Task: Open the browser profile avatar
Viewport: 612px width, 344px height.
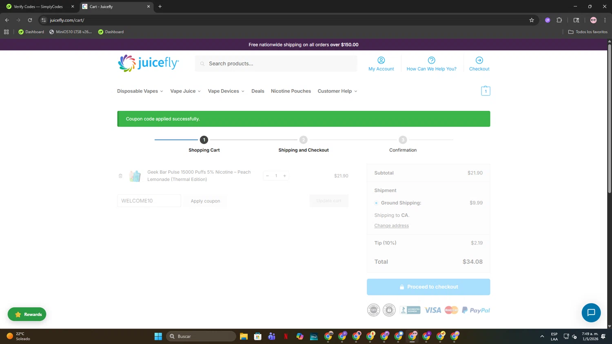Action: point(593,20)
